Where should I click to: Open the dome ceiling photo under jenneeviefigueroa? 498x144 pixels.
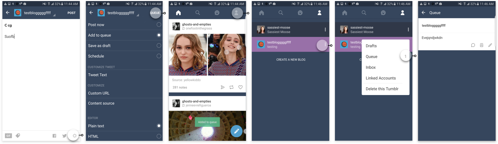click(x=207, y=126)
